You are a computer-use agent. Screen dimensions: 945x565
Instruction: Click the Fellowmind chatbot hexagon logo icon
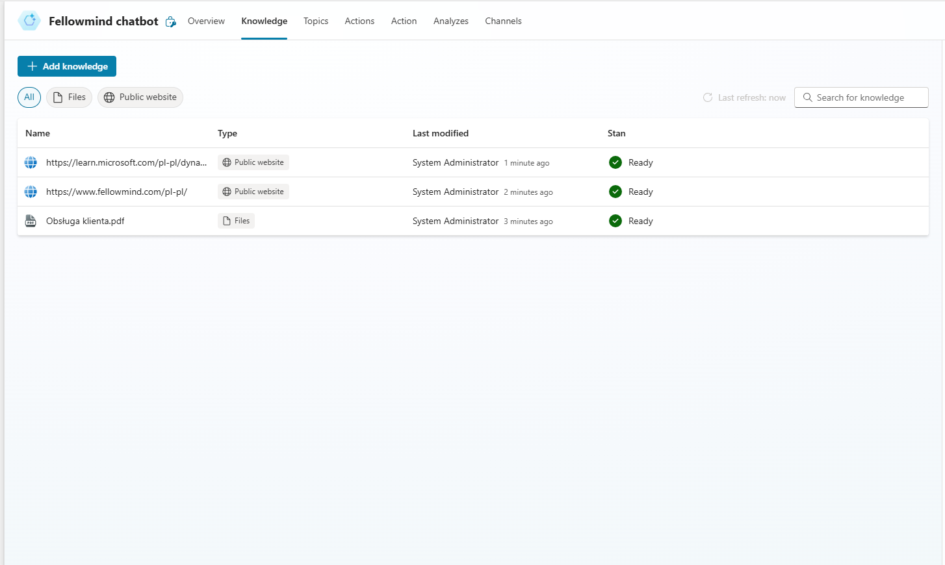coord(29,21)
